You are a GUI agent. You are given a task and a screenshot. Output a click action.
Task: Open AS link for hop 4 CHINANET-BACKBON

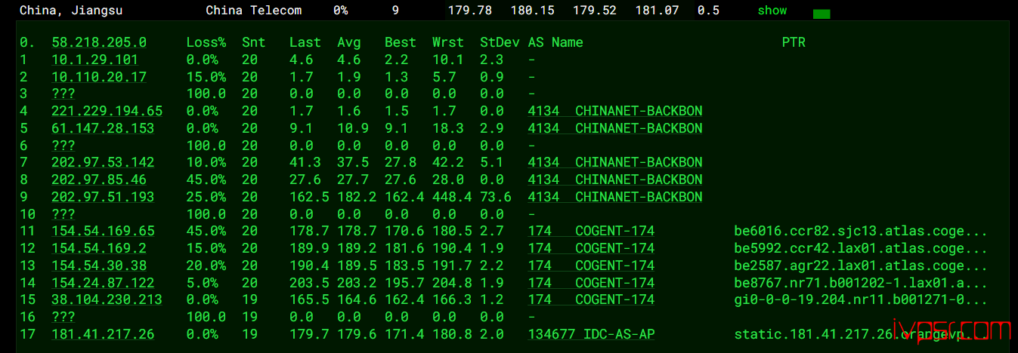[x=615, y=111]
